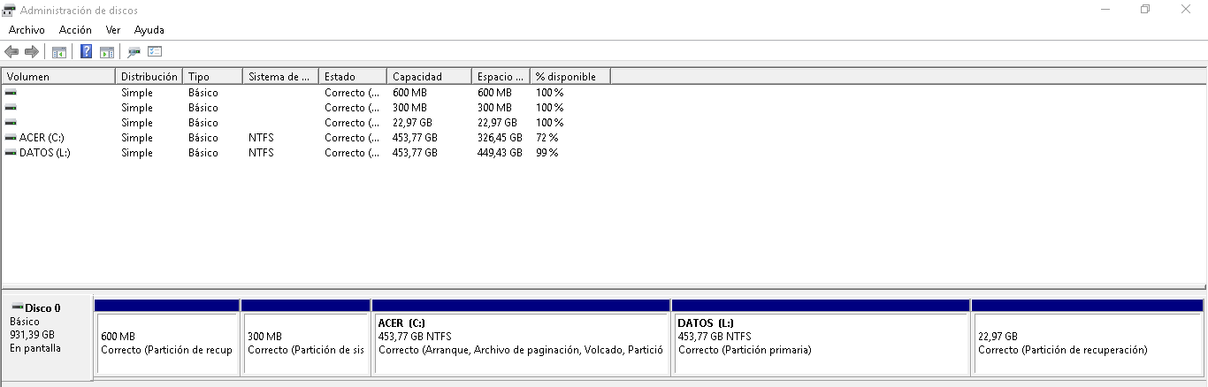
Task: Sort by the Distribución column header
Action: (149, 77)
